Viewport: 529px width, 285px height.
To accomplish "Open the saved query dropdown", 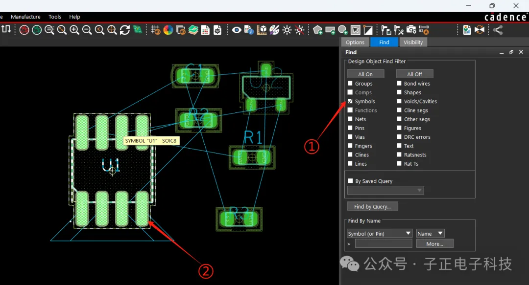I will pyautogui.click(x=385, y=190).
